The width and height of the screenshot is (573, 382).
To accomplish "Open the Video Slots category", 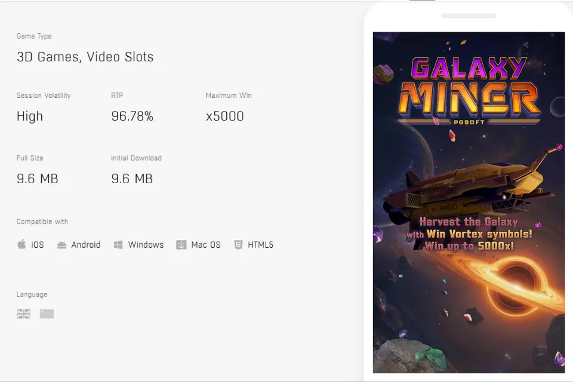I will [x=119, y=57].
